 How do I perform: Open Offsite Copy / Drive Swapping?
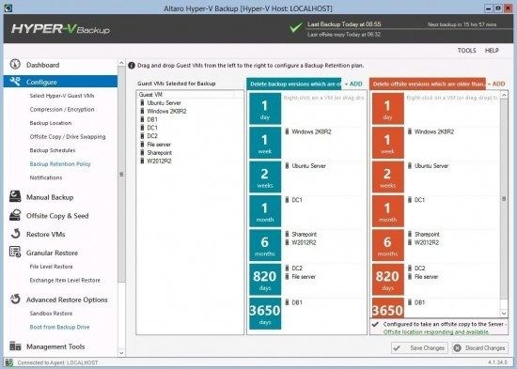pos(68,137)
